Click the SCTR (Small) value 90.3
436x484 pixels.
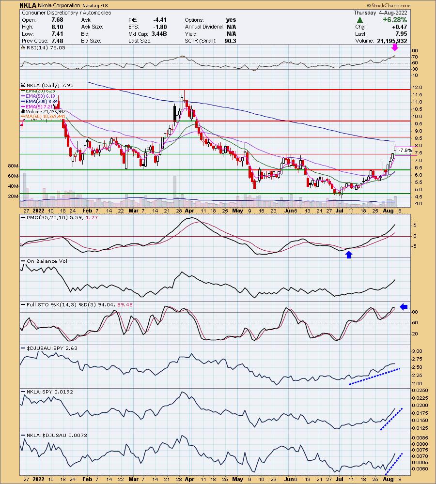point(231,41)
